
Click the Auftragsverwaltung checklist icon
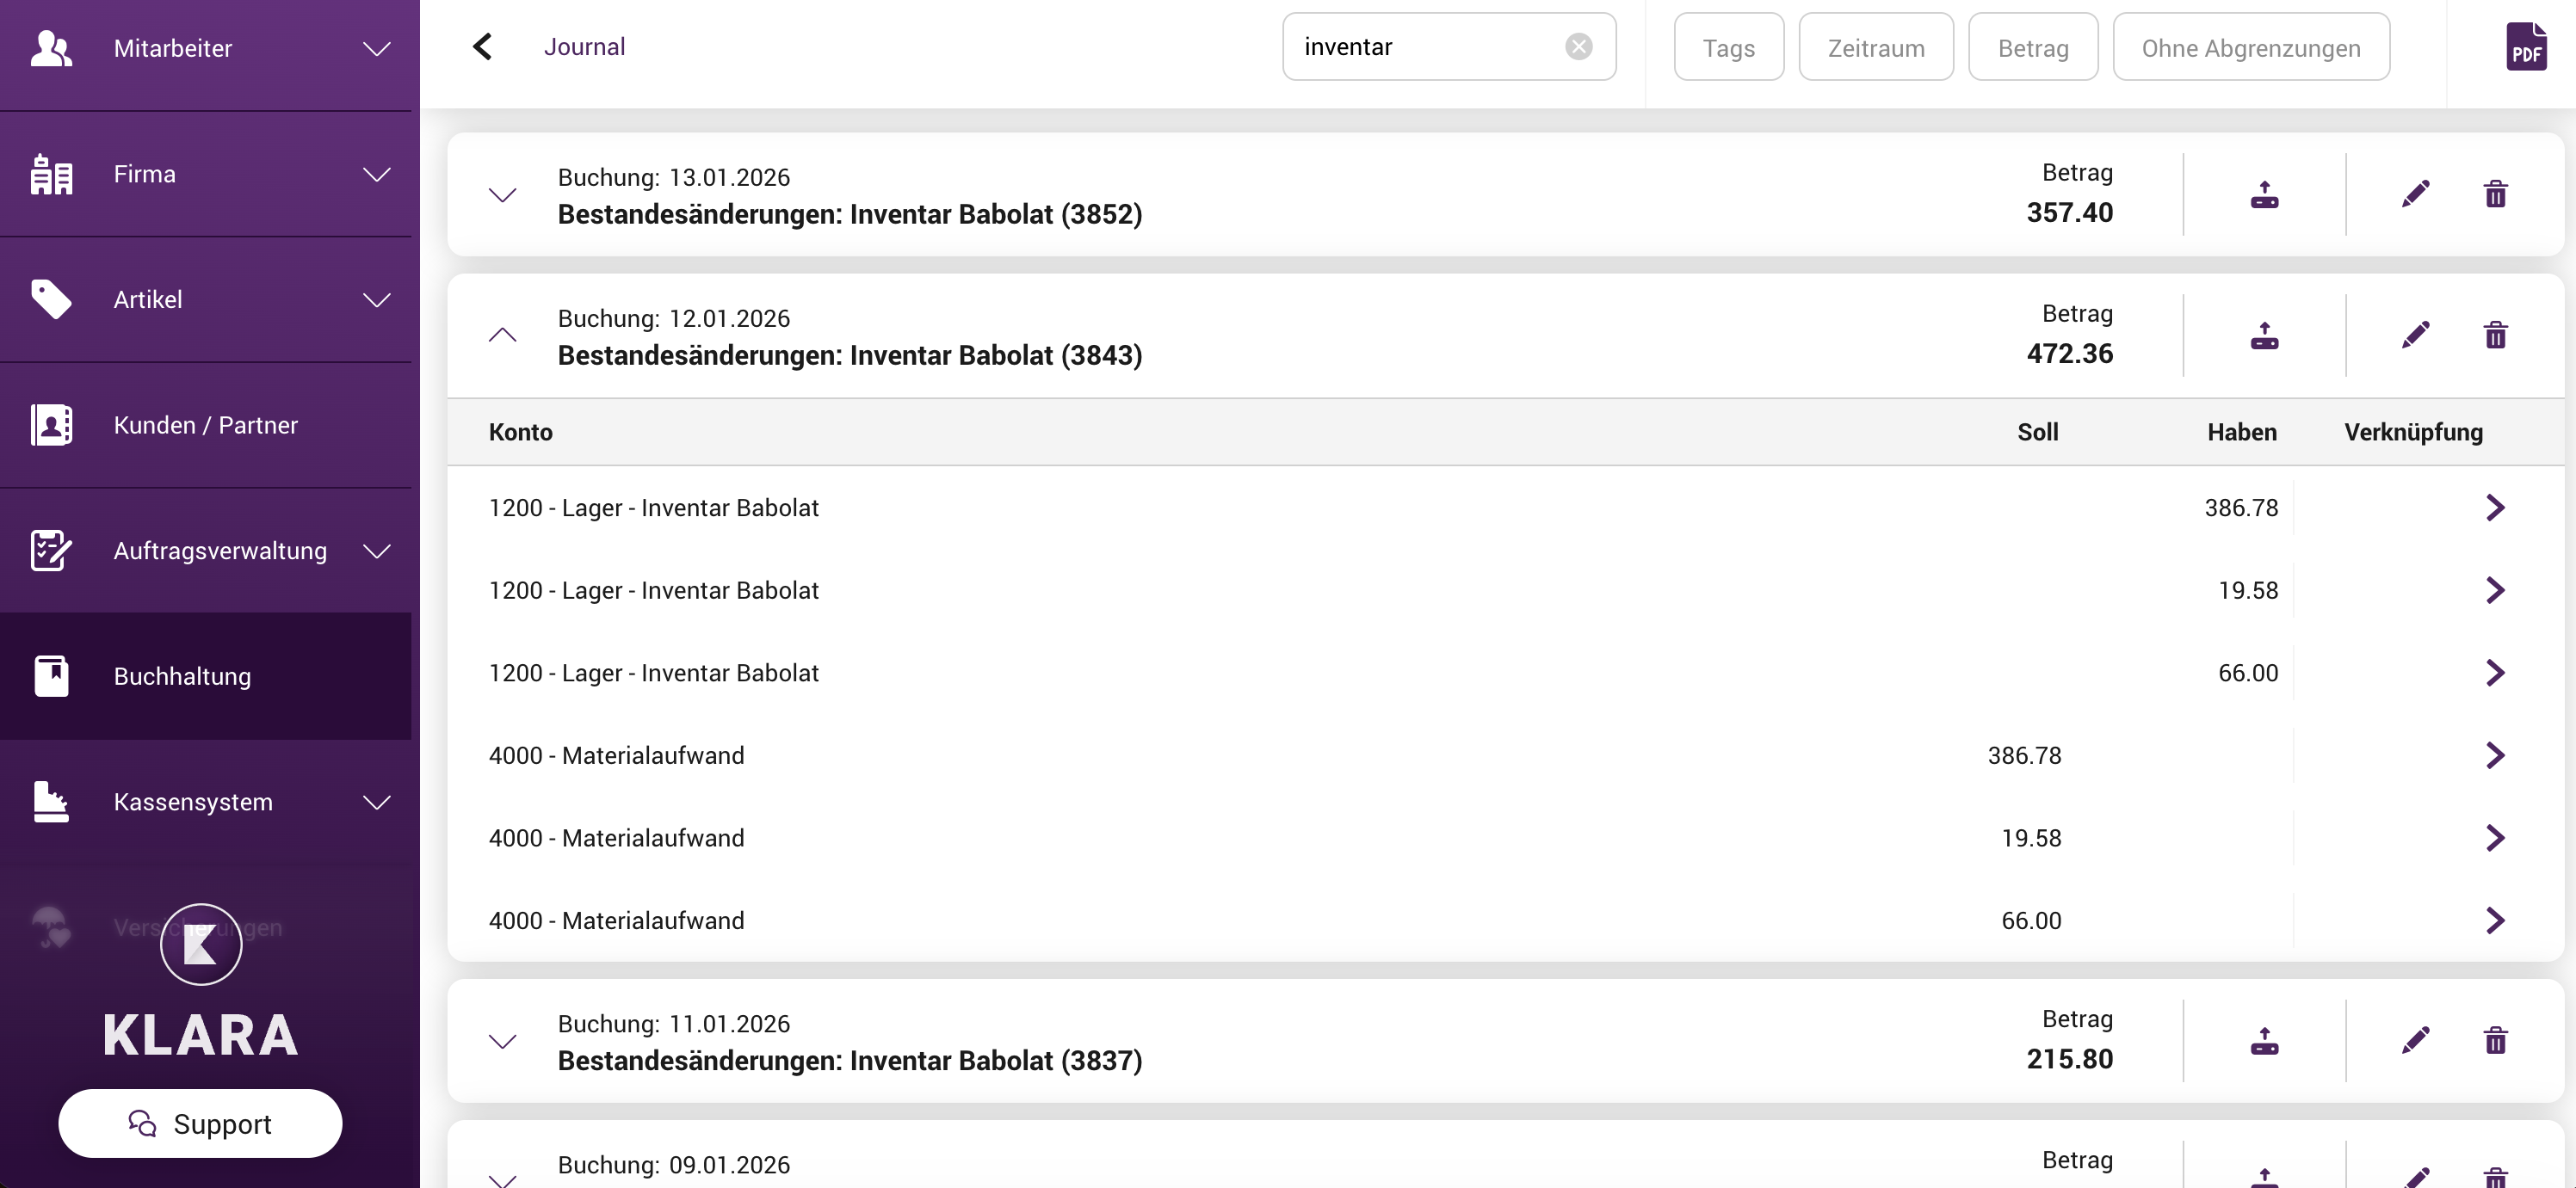[51, 551]
